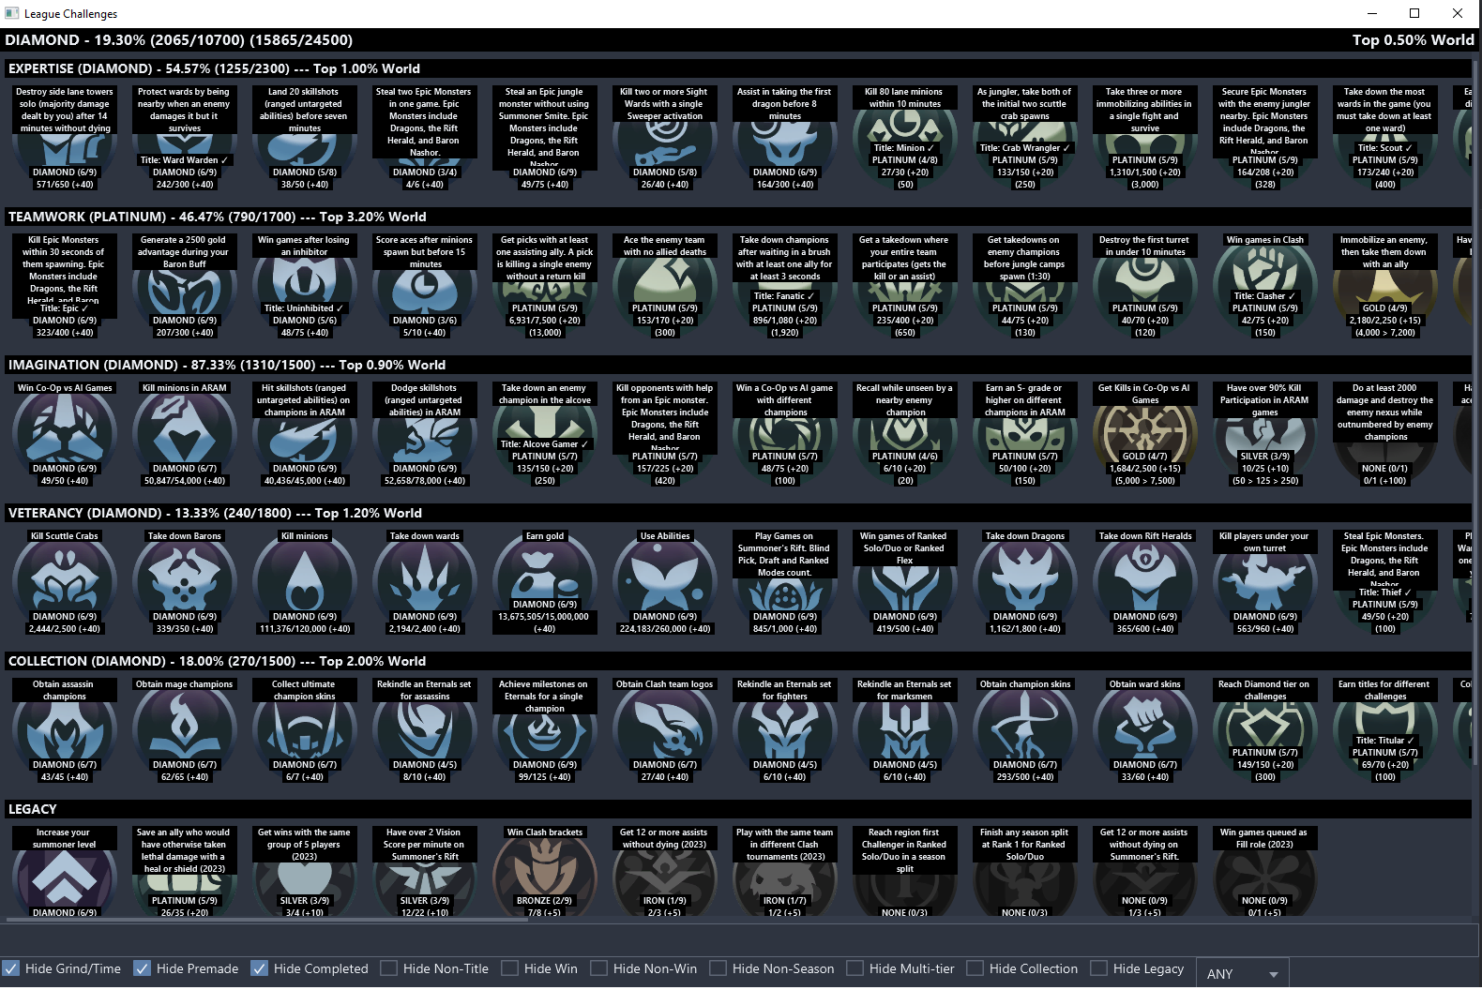The height and width of the screenshot is (990, 1482).
Task: Select the Kill minions in ARAM icon
Action: [x=185, y=434]
